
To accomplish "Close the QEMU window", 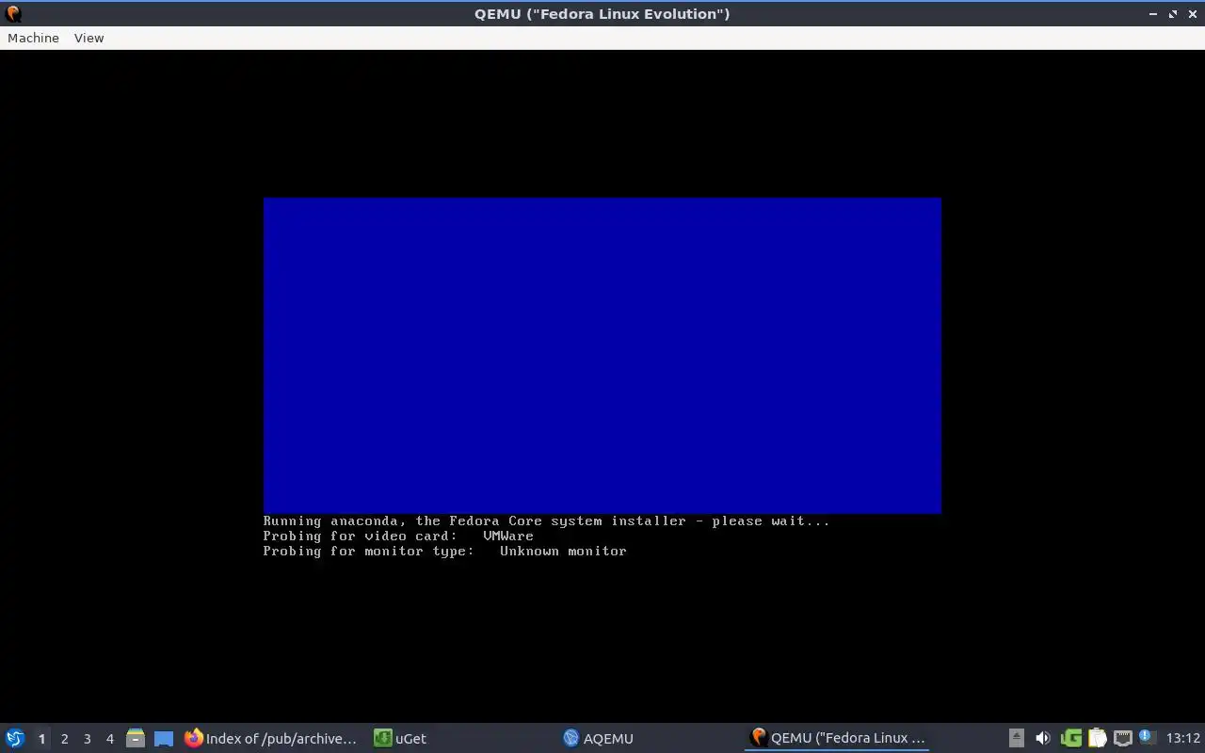I will (1193, 13).
